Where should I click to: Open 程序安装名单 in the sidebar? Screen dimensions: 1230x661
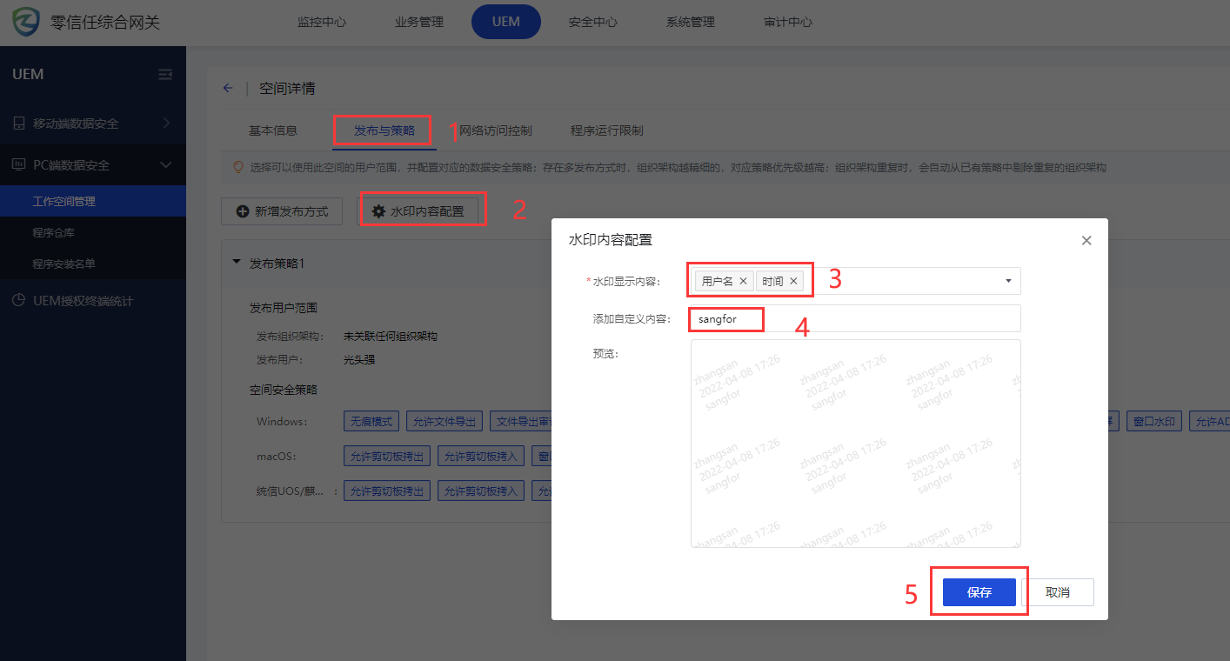[x=93, y=264]
